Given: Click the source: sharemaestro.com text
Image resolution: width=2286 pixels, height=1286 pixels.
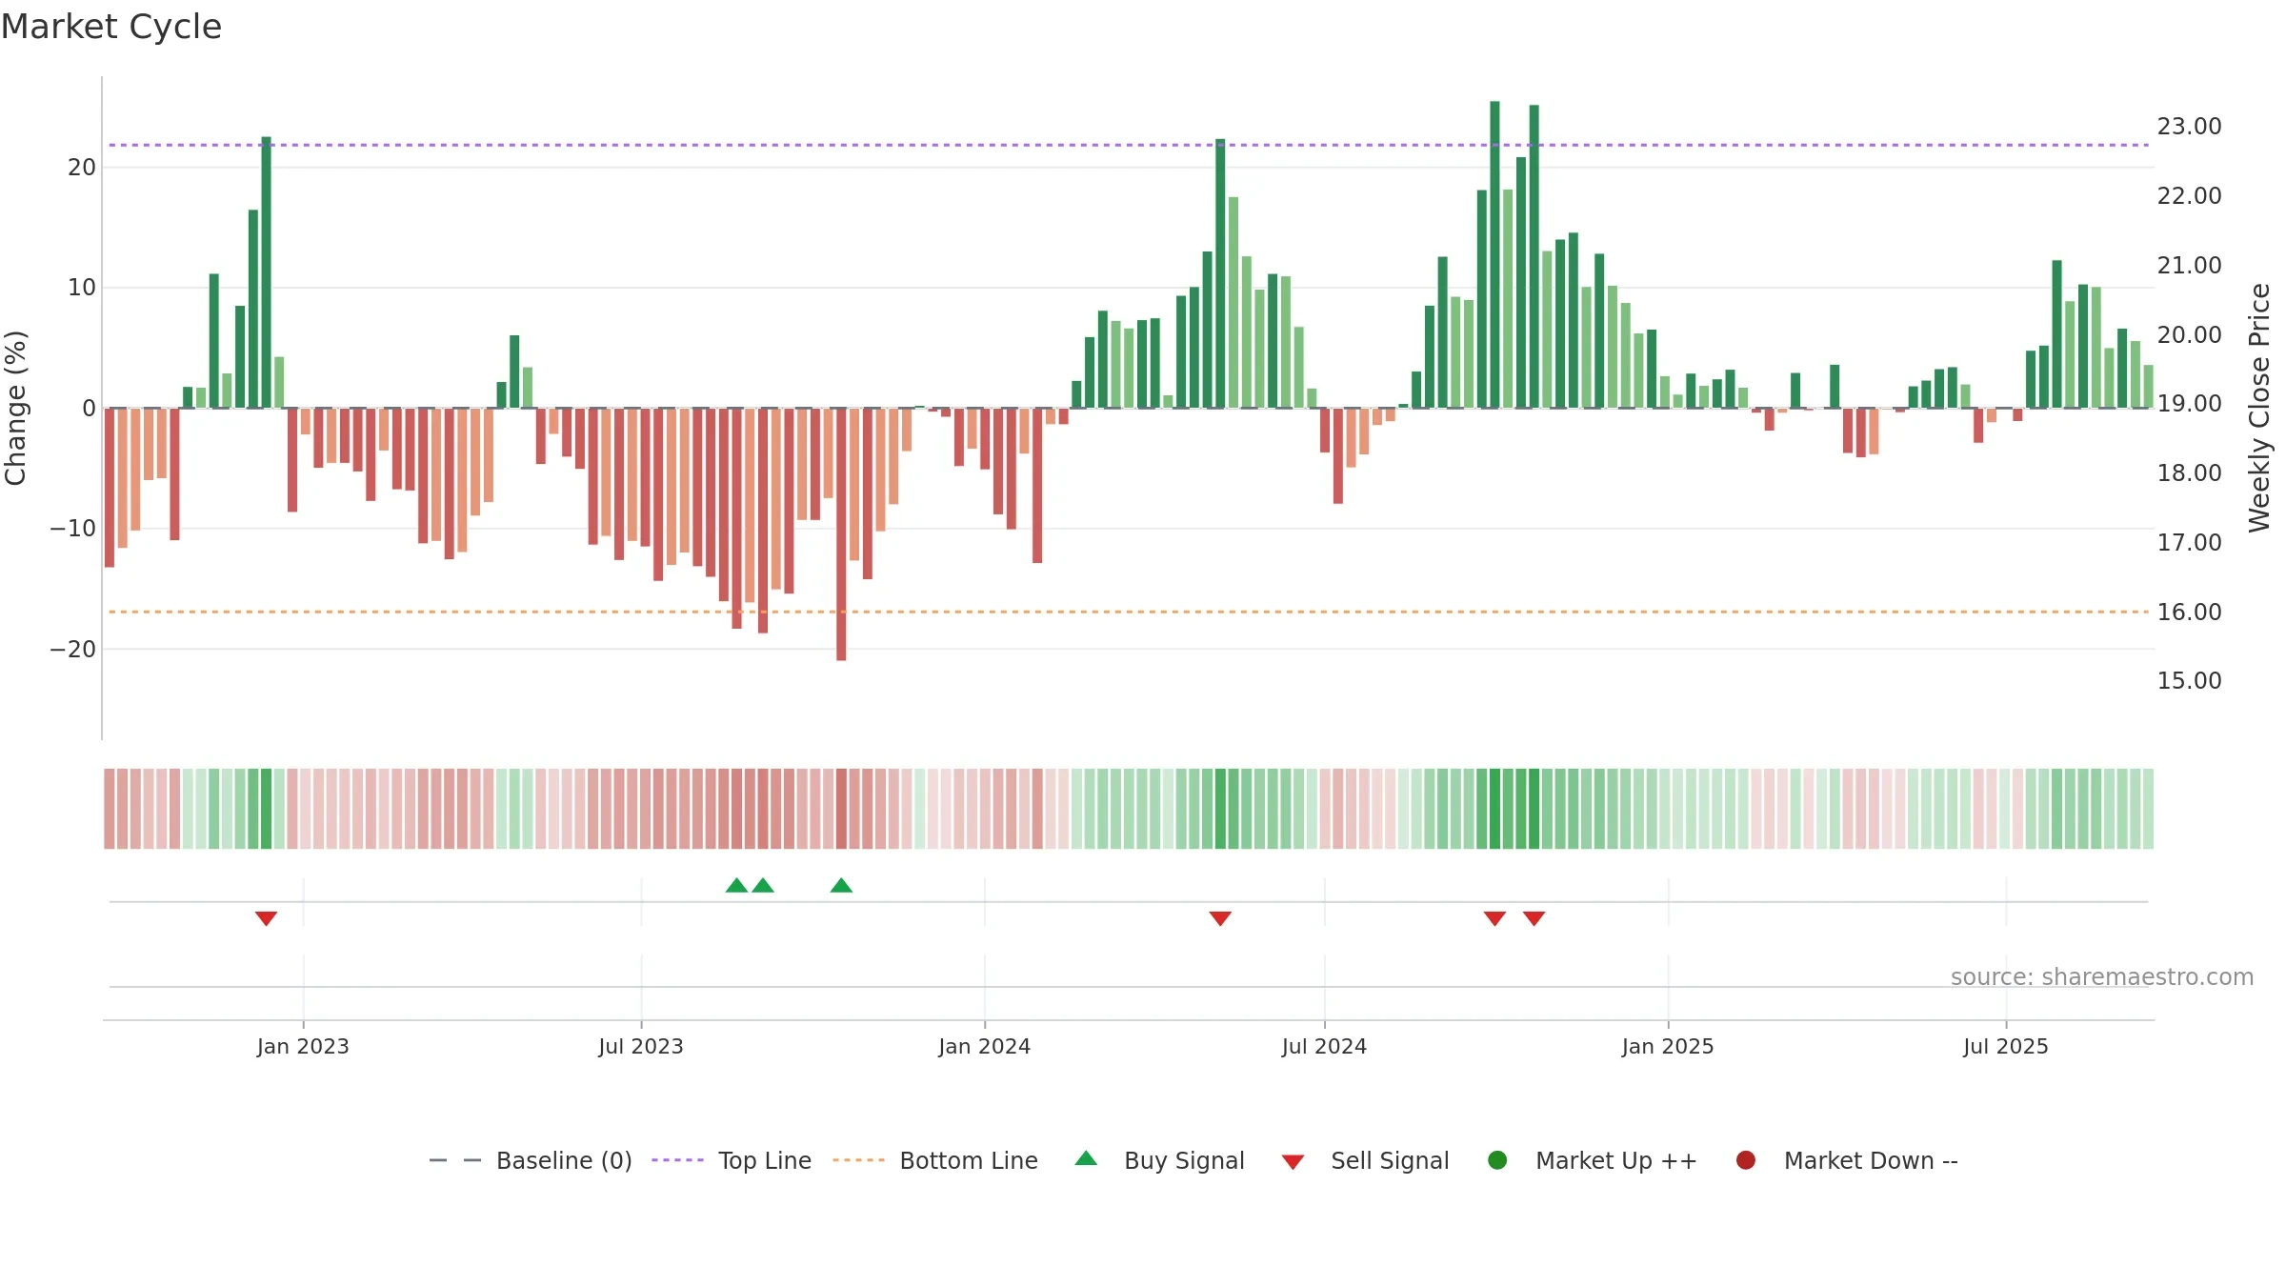Looking at the screenshot, I should click(2102, 977).
